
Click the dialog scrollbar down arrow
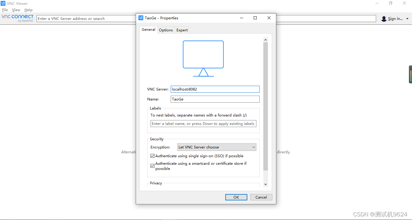coord(265,184)
